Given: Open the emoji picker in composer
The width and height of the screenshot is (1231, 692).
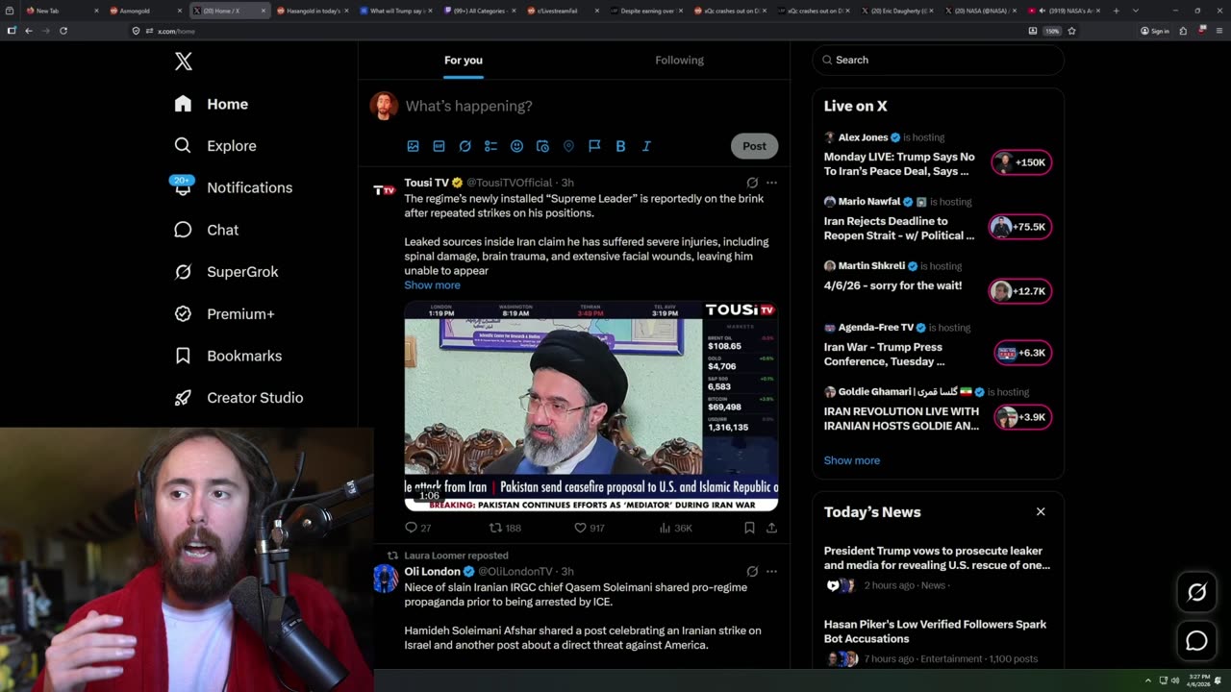Looking at the screenshot, I should click(516, 146).
